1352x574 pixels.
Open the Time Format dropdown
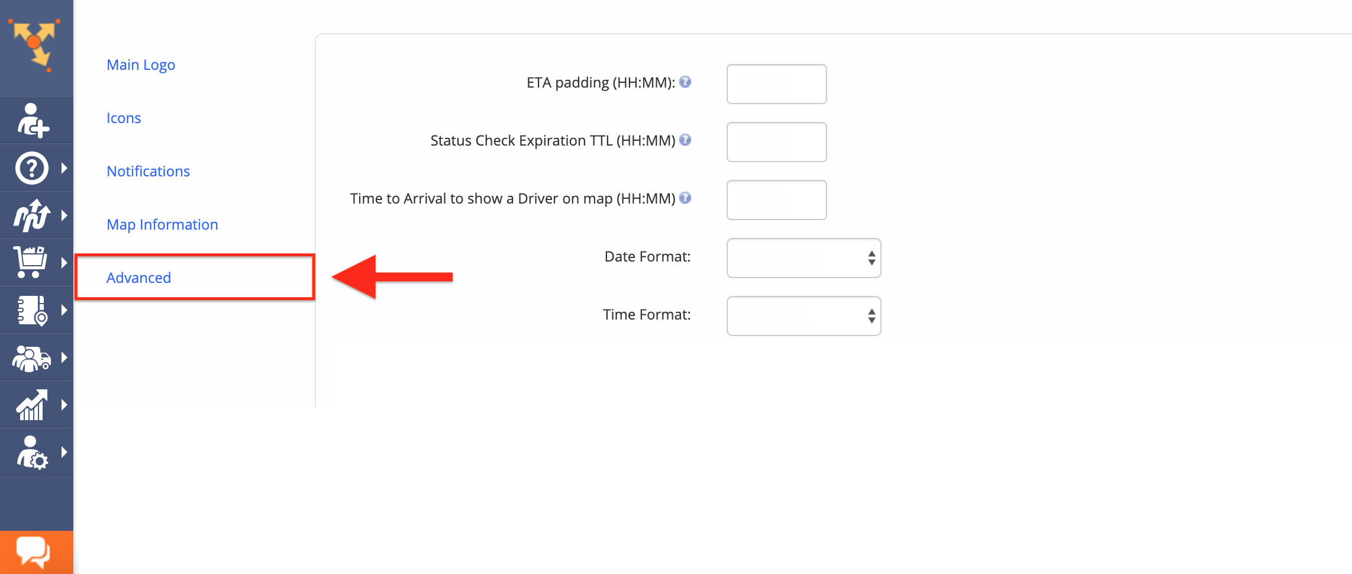pyautogui.click(x=804, y=316)
